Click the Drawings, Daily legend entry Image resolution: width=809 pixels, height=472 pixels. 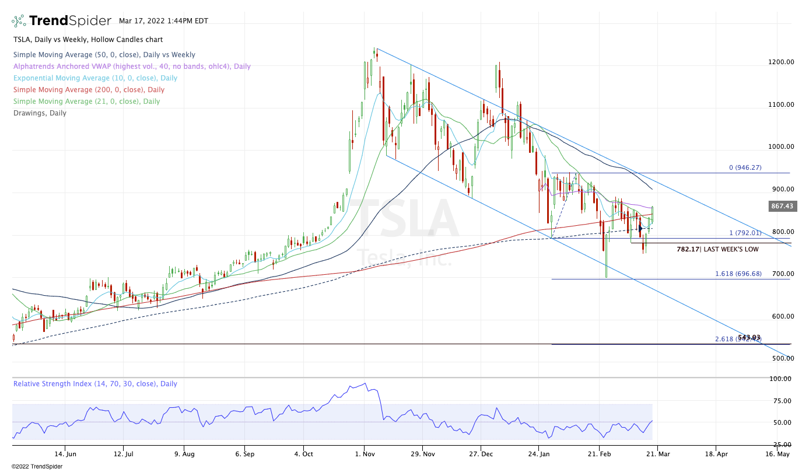point(40,113)
